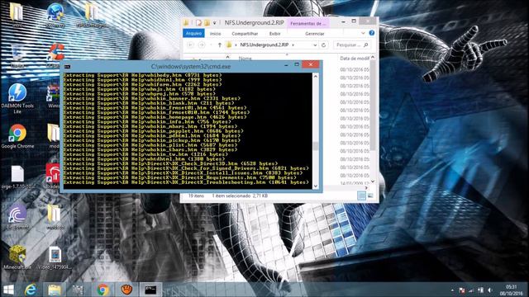This screenshot has height=297, width=529.
Task: Click the network signal tray icon
Action: tap(471, 290)
